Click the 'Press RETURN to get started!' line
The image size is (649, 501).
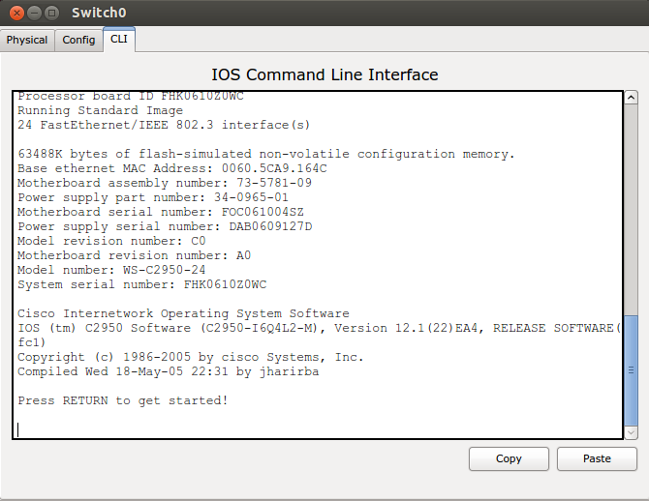tap(123, 400)
